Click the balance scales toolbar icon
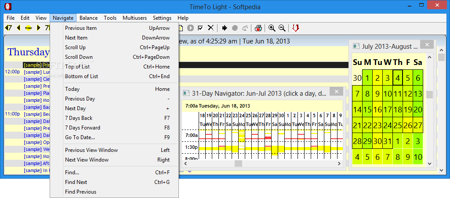The width and height of the screenshot is (450, 198). click(x=245, y=28)
